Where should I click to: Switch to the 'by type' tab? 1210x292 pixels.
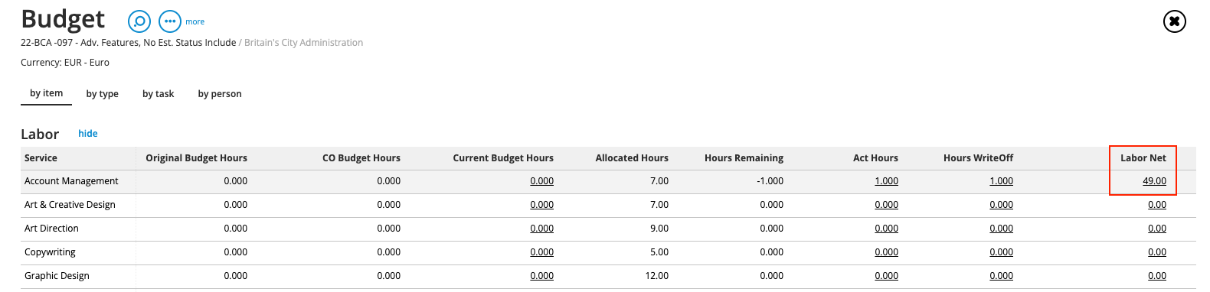pos(102,94)
